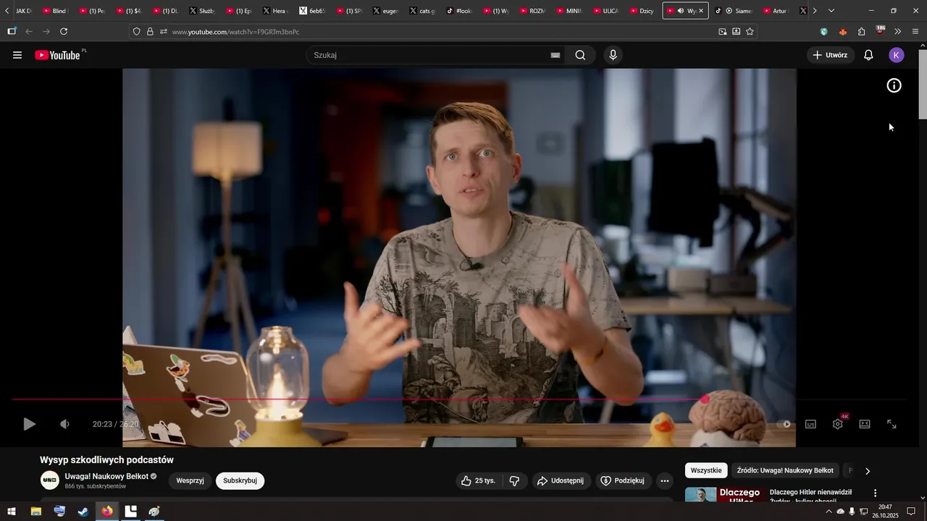Image resolution: width=927 pixels, height=521 pixels.
Task: Open the site lock security info
Action: pos(150,32)
